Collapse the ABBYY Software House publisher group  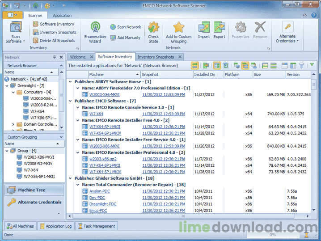pyautogui.click(x=70, y=82)
